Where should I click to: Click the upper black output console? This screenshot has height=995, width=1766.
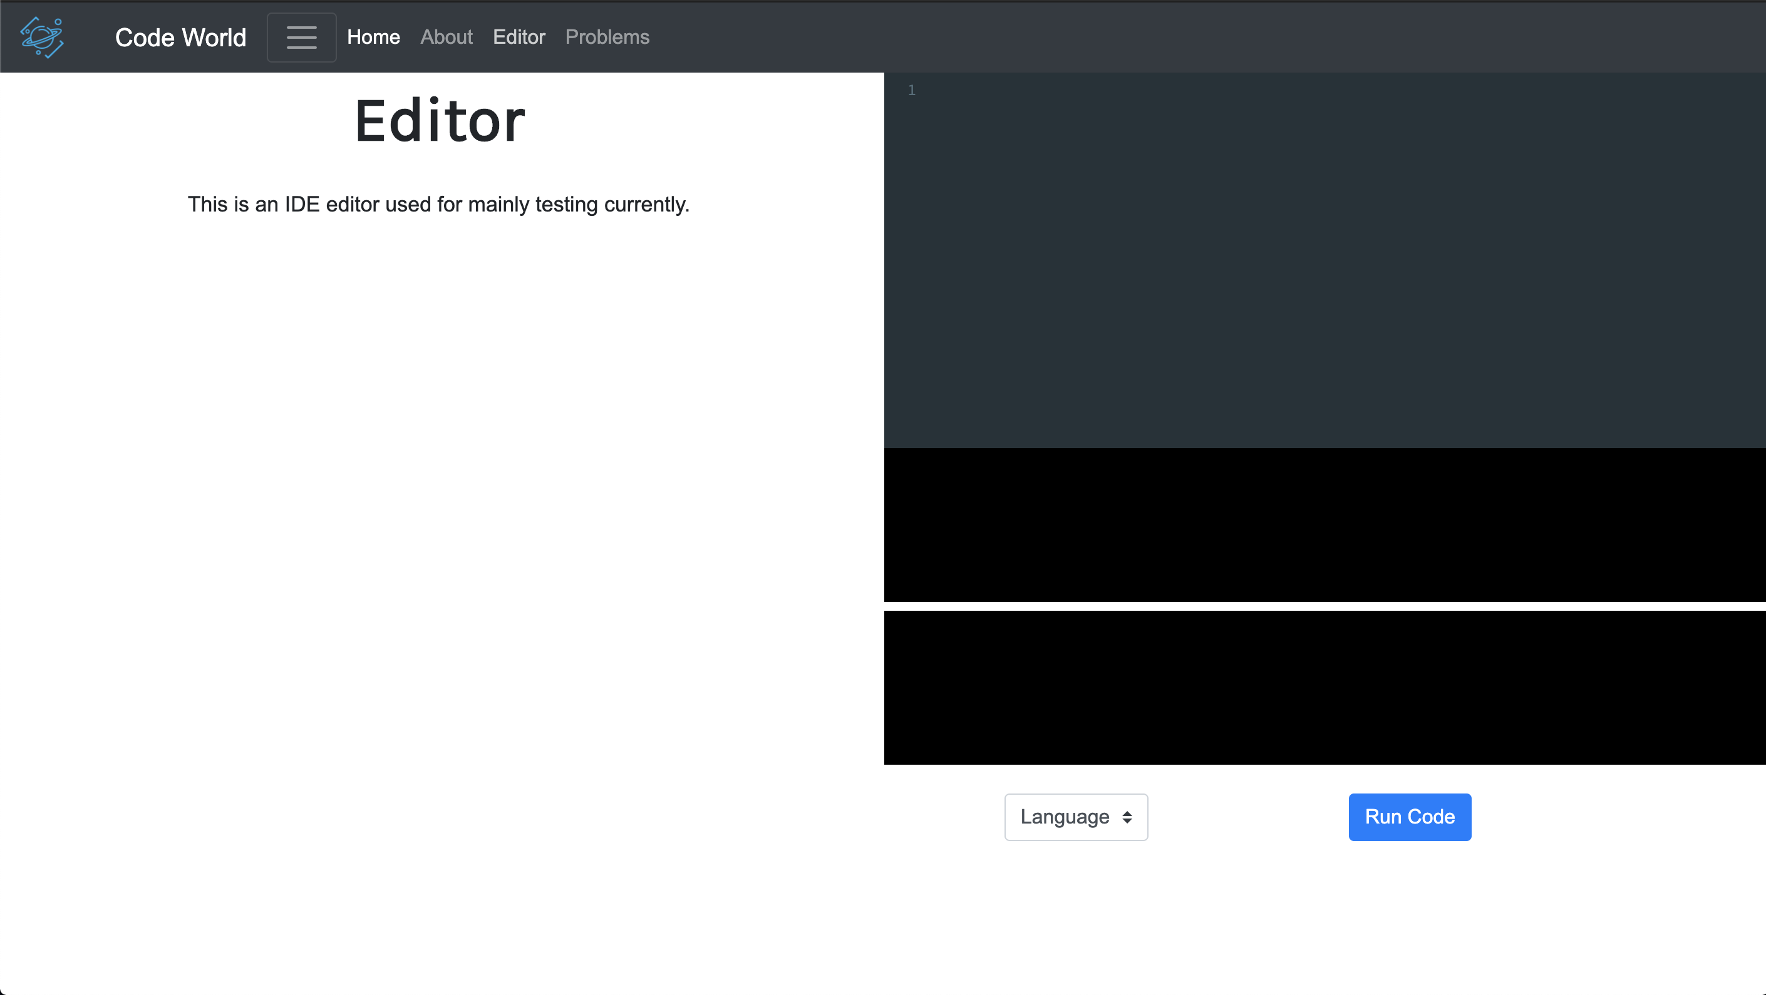coord(1323,525)
